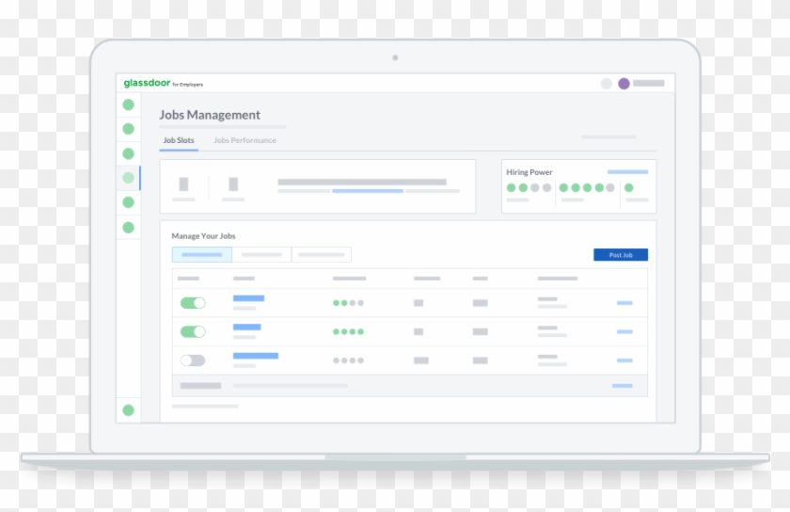The height and width of the screenshot is (512, 790).
Task: Enable the third job's off toggle
Action: click(193, 360)
